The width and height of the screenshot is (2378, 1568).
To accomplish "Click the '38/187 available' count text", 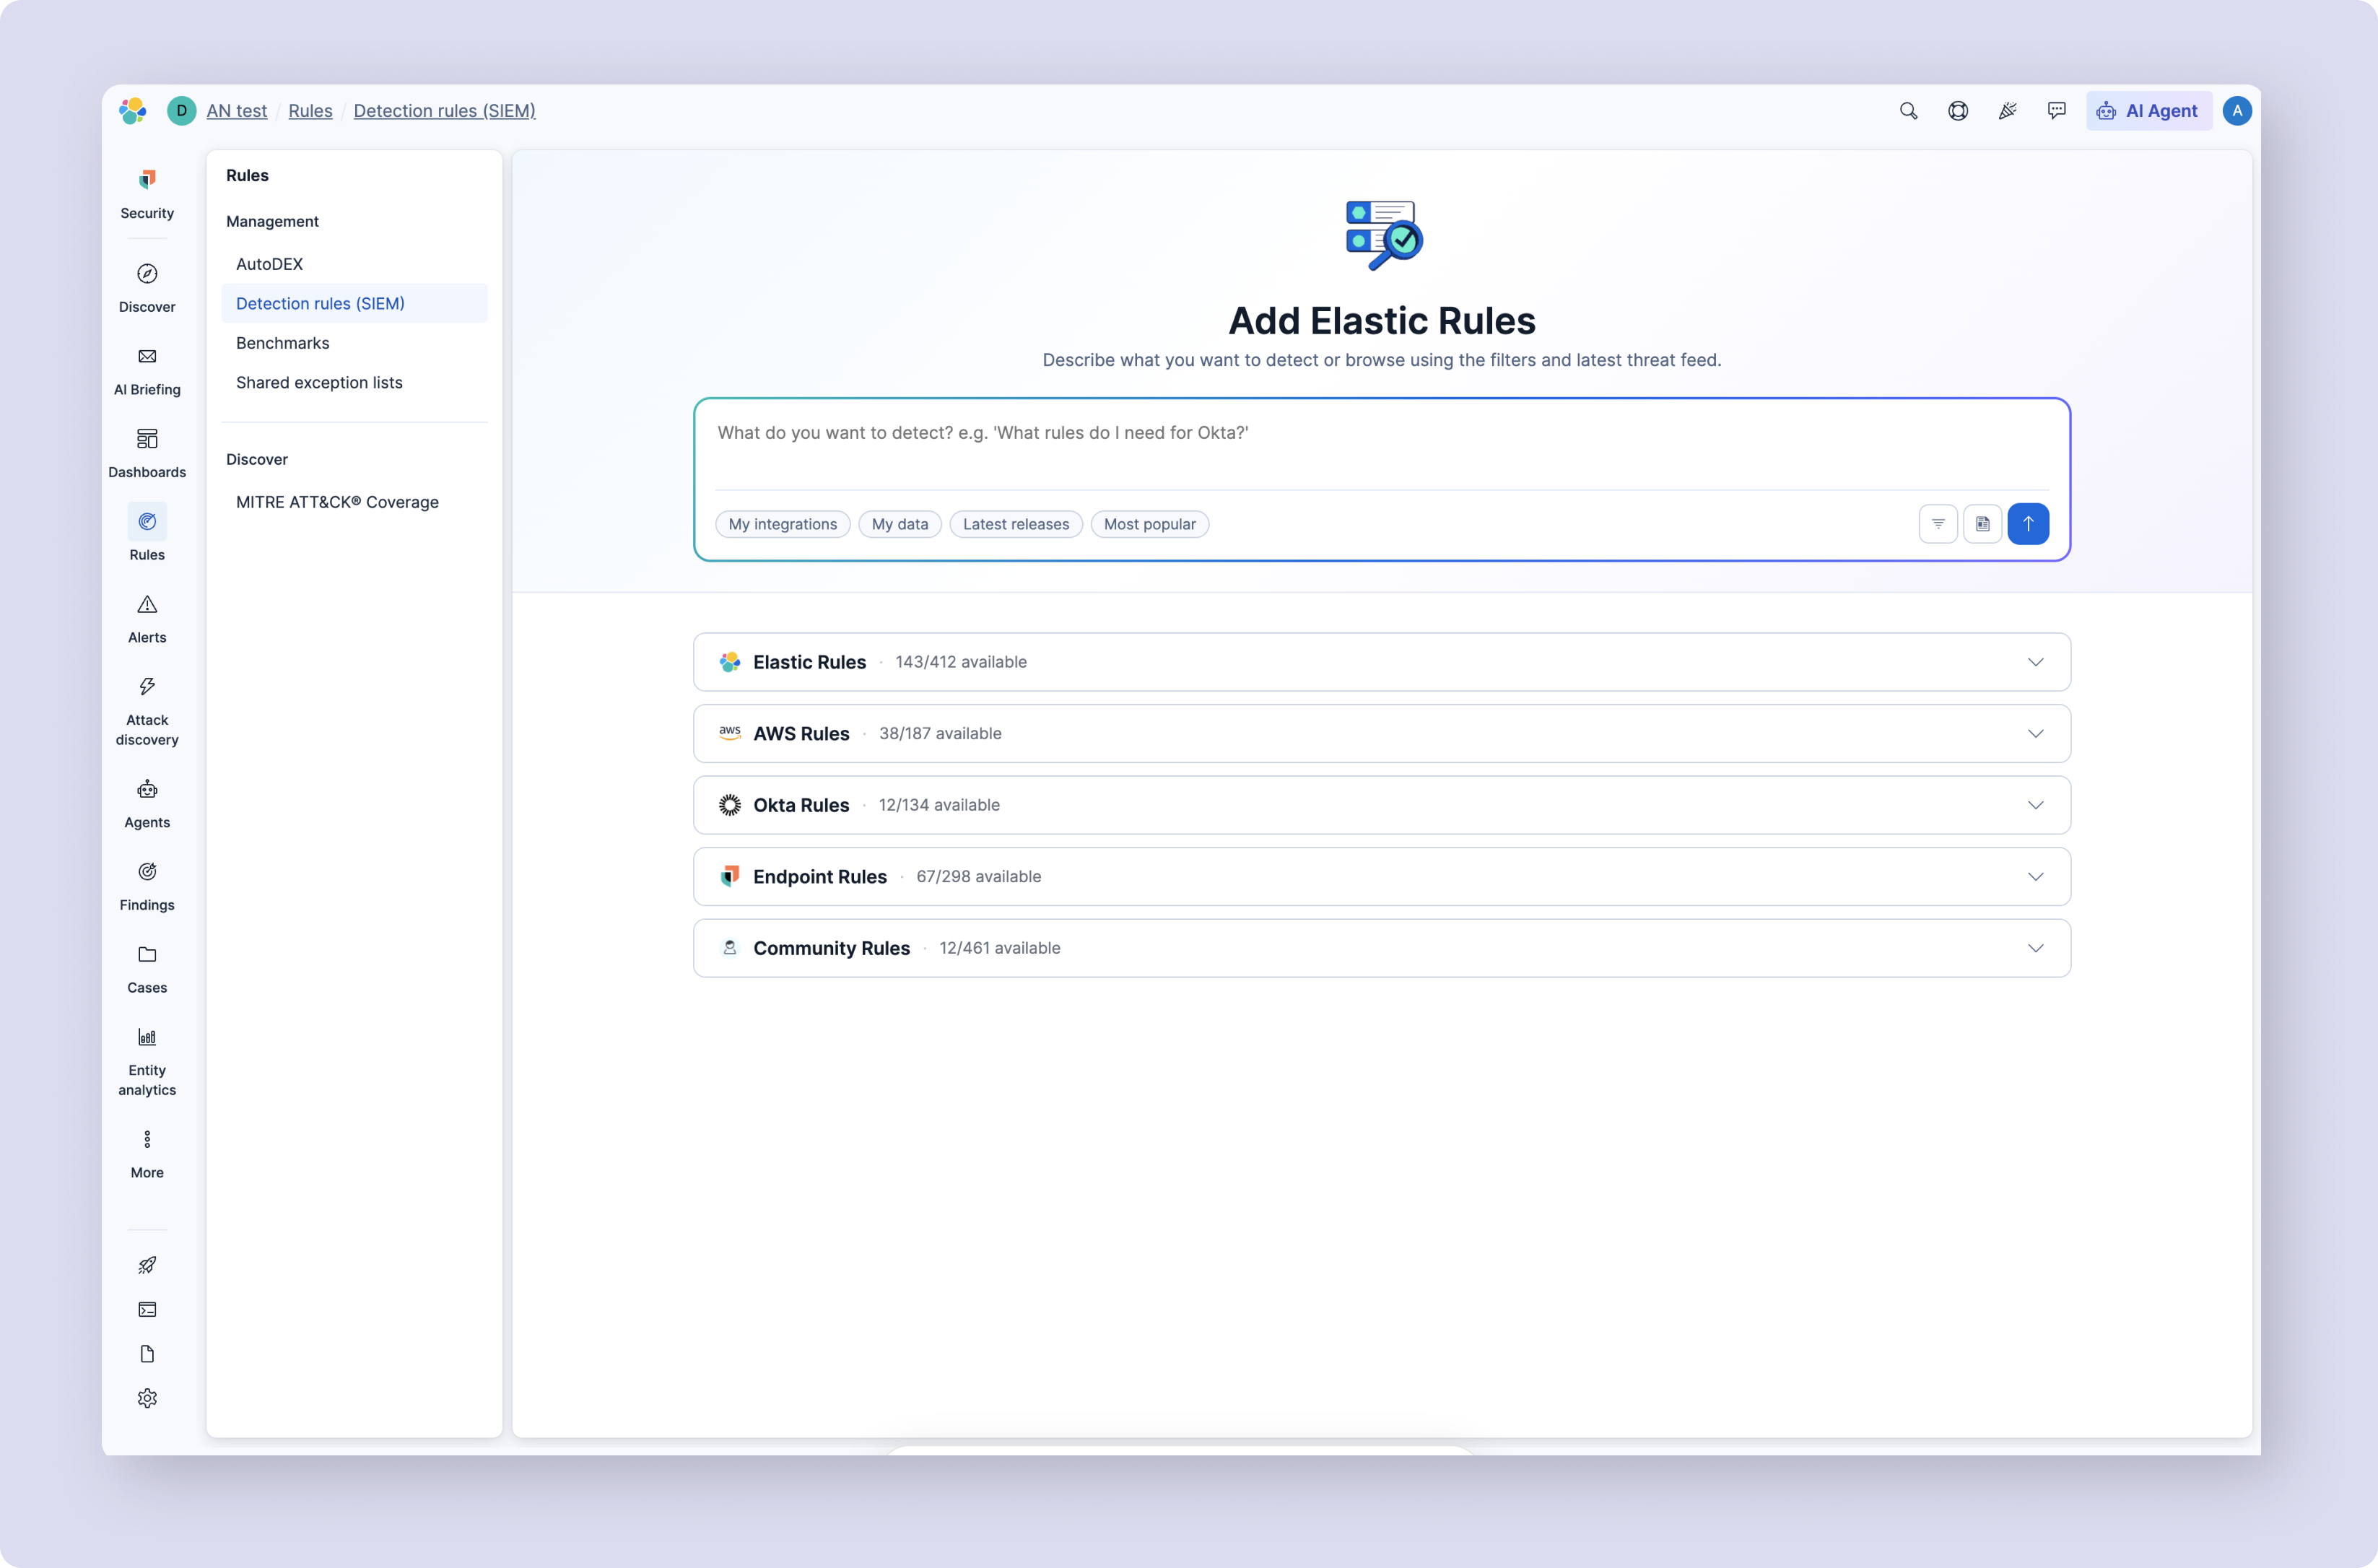I will point(939,734).
